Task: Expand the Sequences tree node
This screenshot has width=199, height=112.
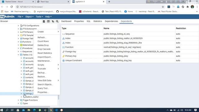Action: (18, 51)
